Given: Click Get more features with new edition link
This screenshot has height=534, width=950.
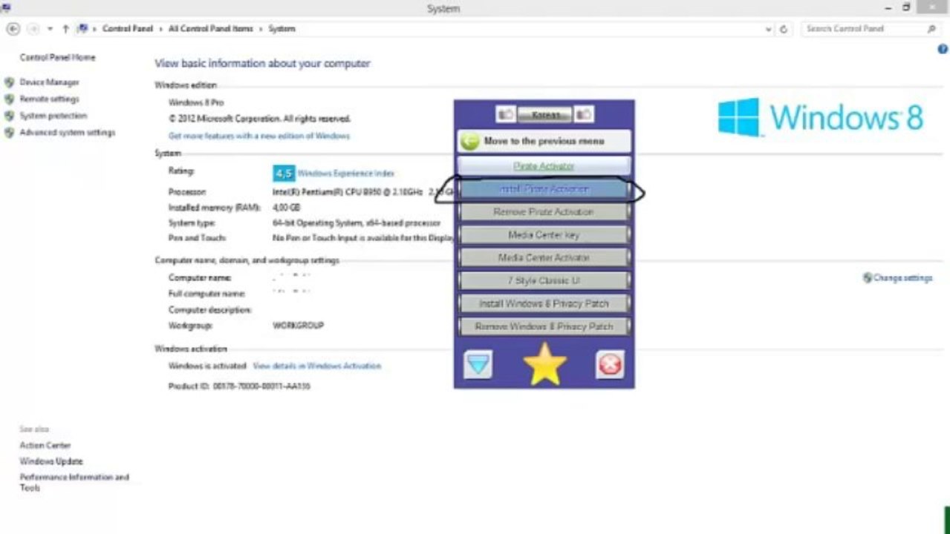Looking at the screenshot, I should 259,136.
